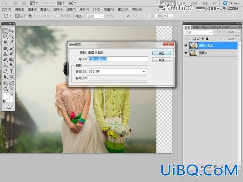Click the 为(A) layer name field
The image size is (243, 182).
(x=118, y=59)
